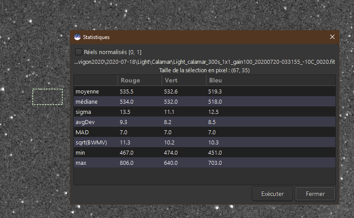354x218 pixels.
Task: Click the Bleu min value 451.0
Action: [215, 152]
